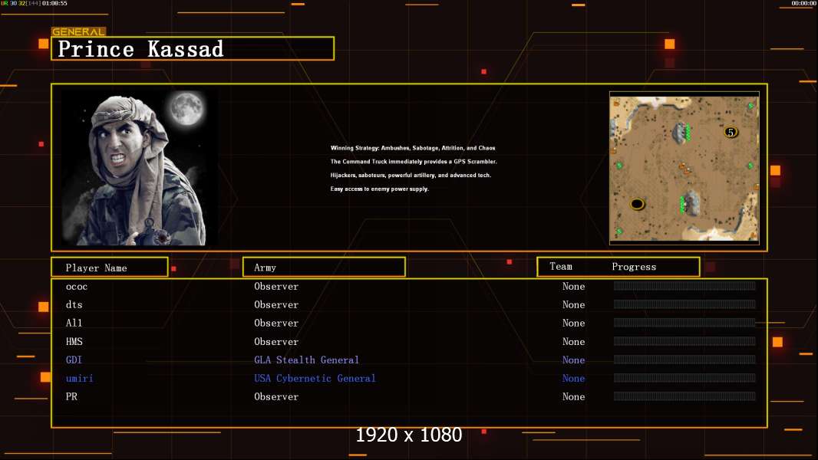Click Observer army entry for HMS

coord(276,341)
